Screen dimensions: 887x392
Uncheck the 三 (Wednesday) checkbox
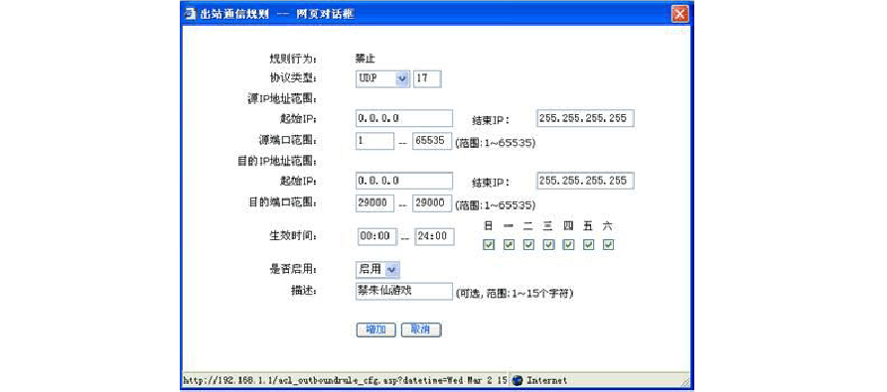point(548,244)
